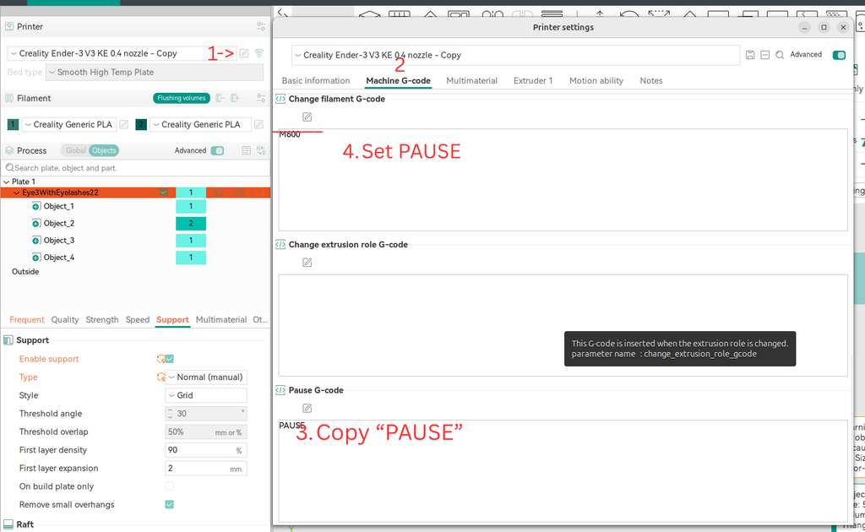
Task: Click the remove filament icon in Filament header
Action: click(x=220, y=98)
